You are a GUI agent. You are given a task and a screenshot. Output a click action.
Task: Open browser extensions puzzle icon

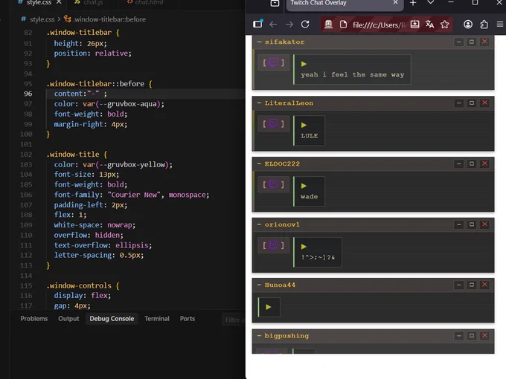[x=484, y=25]
